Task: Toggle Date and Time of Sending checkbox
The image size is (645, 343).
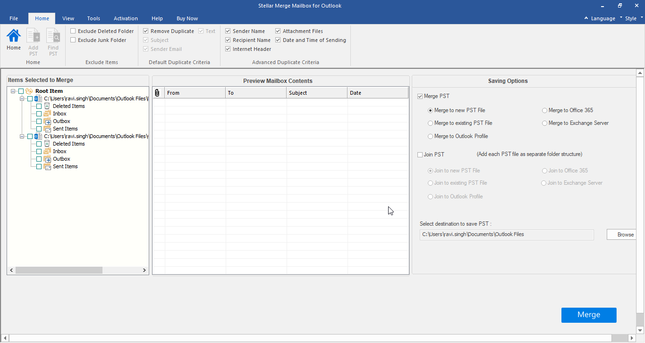Action: [278, 40]
